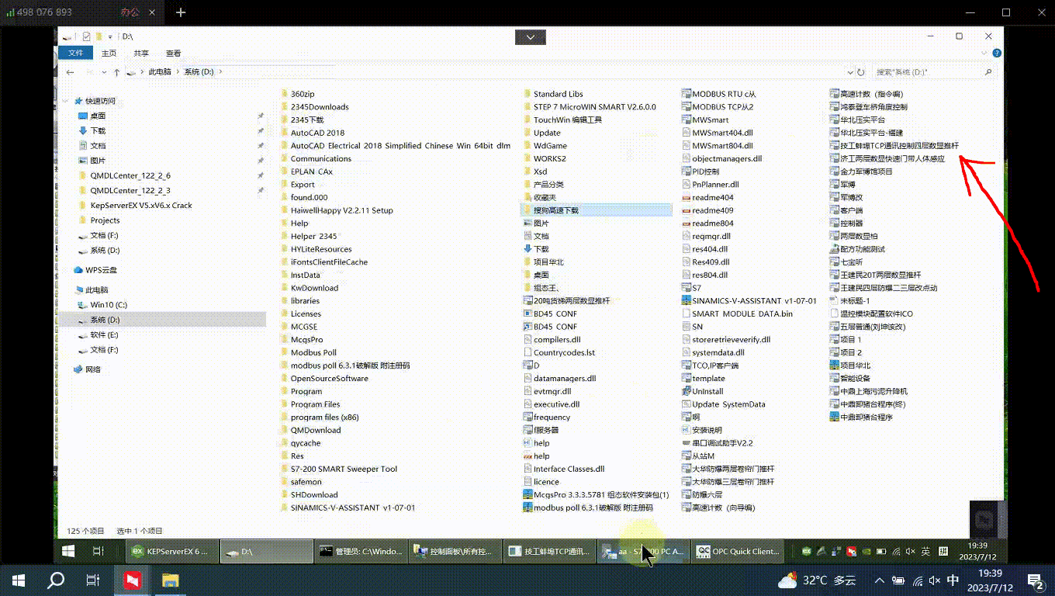Switch to KEPServerEX 6 in remote taskbar
Viewport: 1055px width, 596px height.
coord(172,551)
